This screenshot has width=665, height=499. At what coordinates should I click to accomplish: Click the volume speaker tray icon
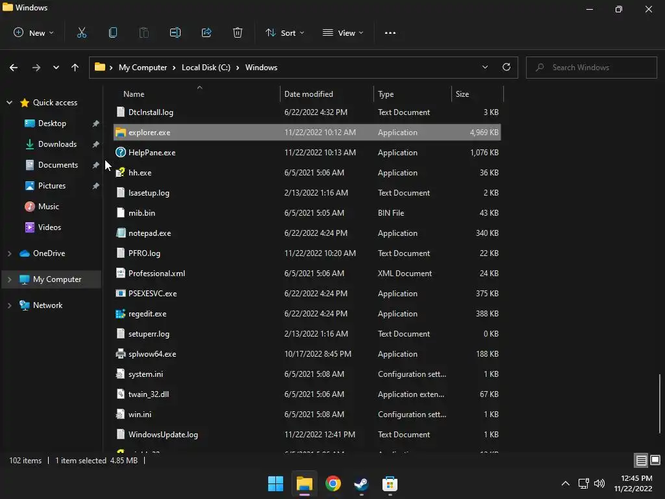pos(599,483)
